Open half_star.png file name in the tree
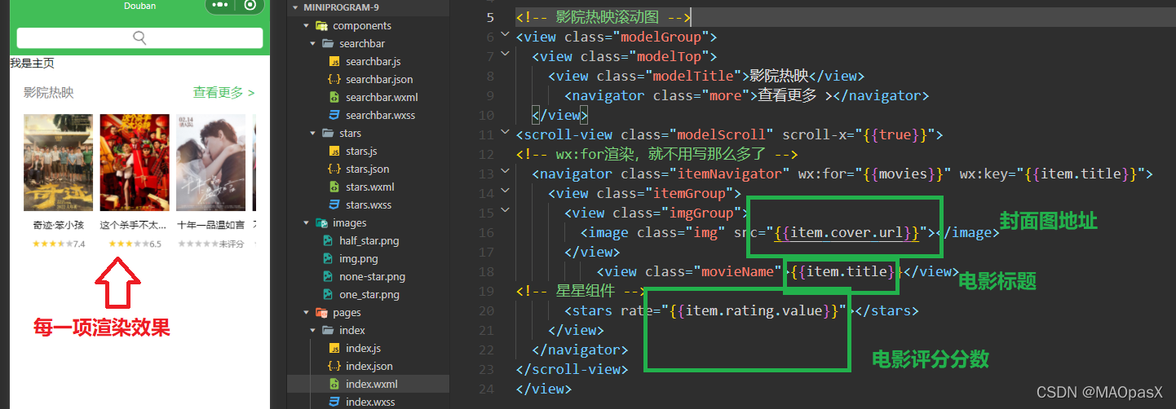This screenshot has width=1176, height=409. click(369, 240)
